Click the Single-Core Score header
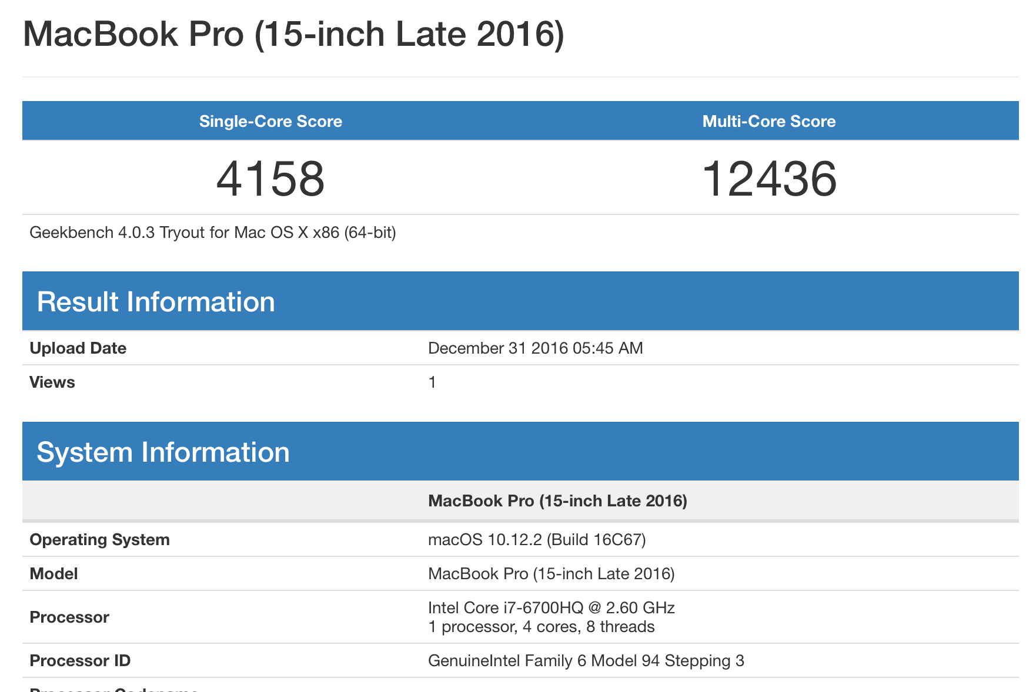 270,121
